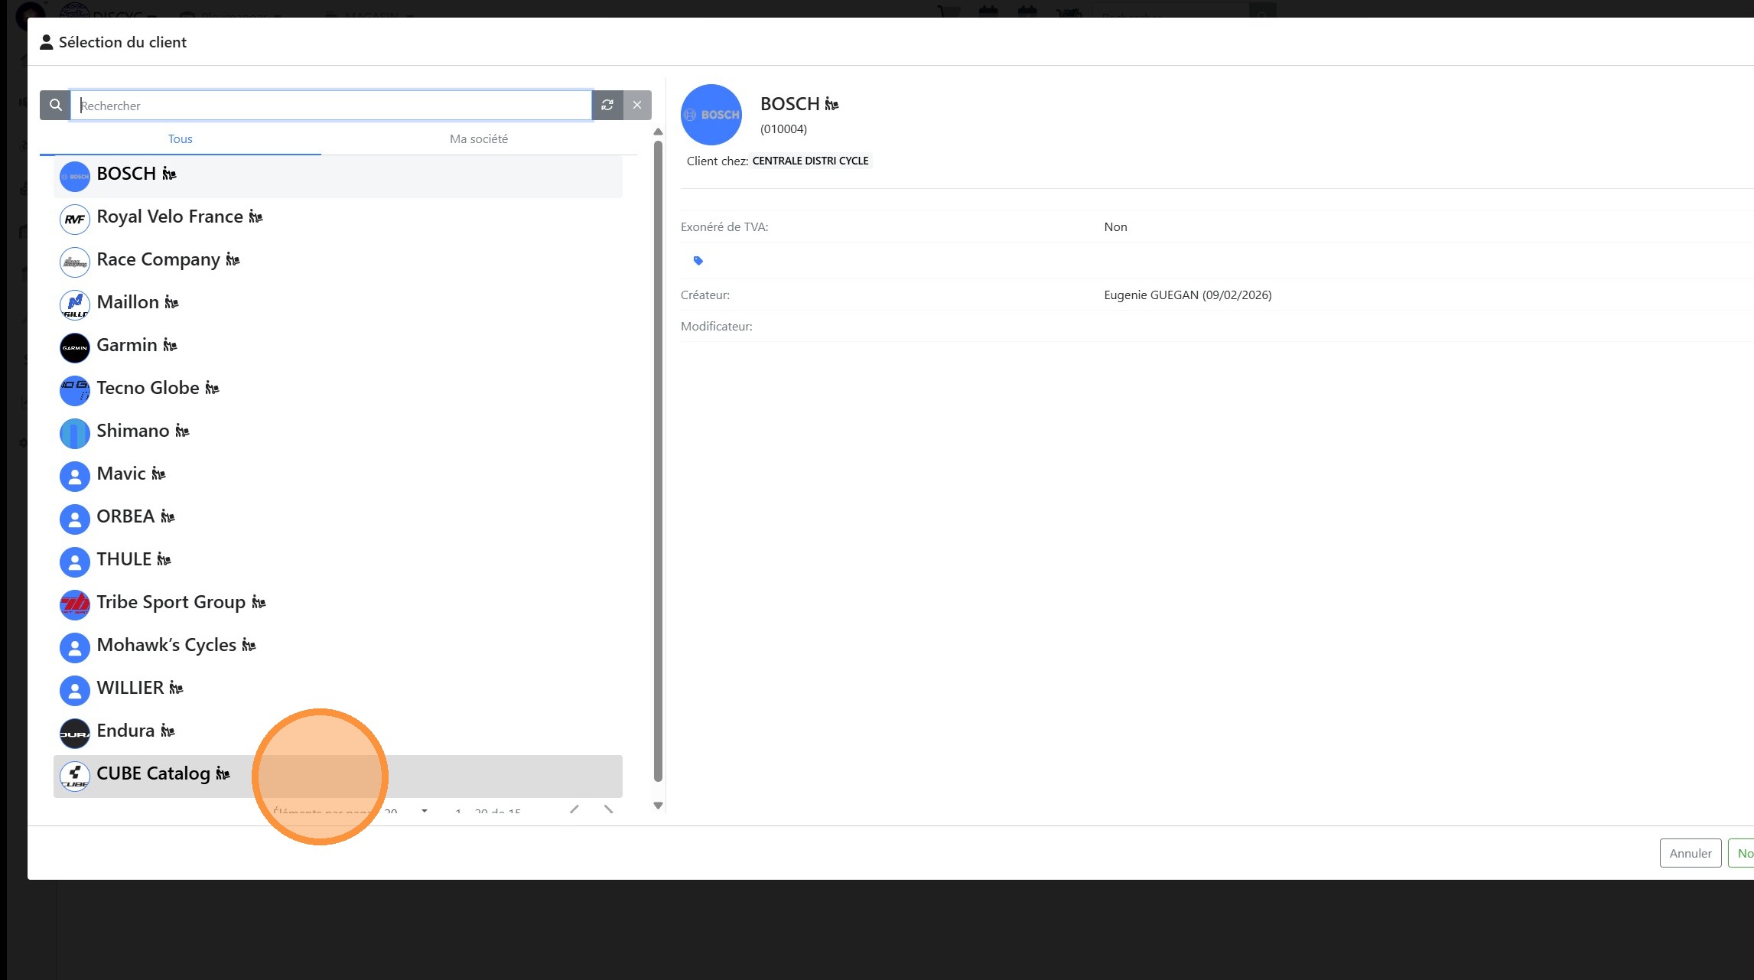This screenshot has height=980, width=1754.
Task: Click in the Rechercher search field
Action: (x=331, y=106)
